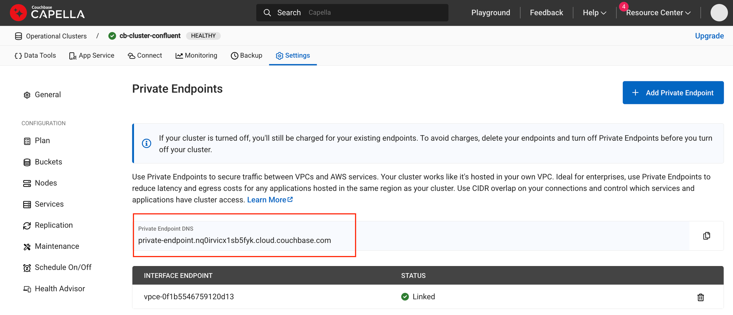Image resolution: width=733 pixels, height=315 pixels.
Task: Open Buckets in the configuration sidebar
Action: (48, 162)
